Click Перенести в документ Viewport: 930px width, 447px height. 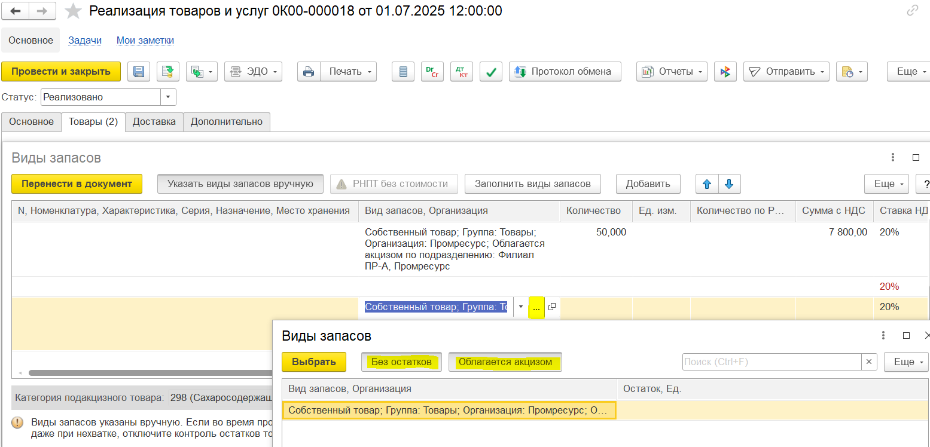(x=77, y=184)
